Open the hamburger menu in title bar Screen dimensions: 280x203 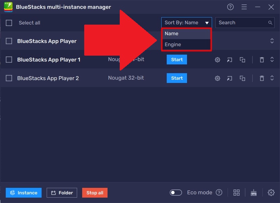[x=244, y=7]
